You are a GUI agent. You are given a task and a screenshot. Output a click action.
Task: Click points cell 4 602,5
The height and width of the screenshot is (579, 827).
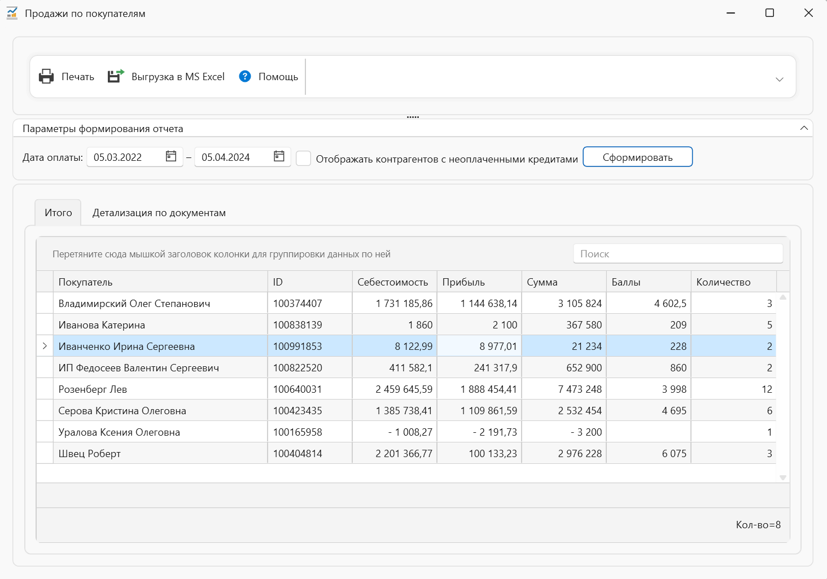click(649, 303)
